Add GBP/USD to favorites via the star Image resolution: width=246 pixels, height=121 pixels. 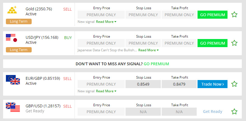(234, 112)
